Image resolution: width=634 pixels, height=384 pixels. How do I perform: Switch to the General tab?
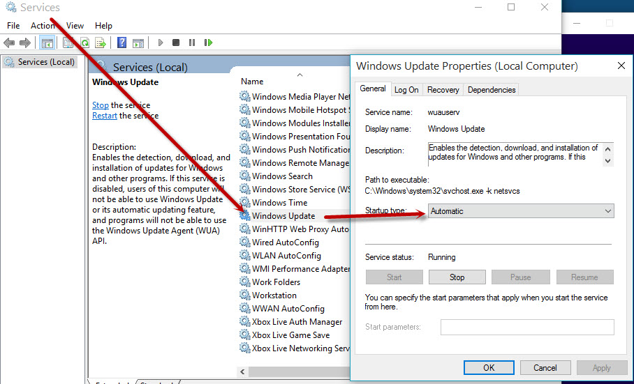(x=373, y=89)
